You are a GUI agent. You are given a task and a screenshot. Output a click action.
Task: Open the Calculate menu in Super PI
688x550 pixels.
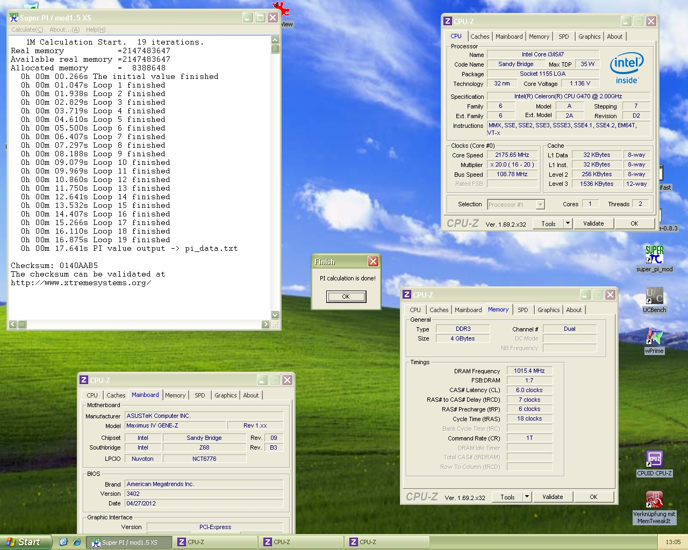(x=27, y=30)
